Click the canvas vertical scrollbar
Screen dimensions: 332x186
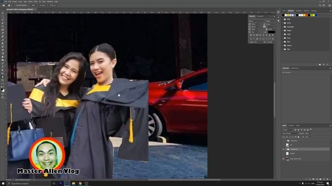coord(274,99)
